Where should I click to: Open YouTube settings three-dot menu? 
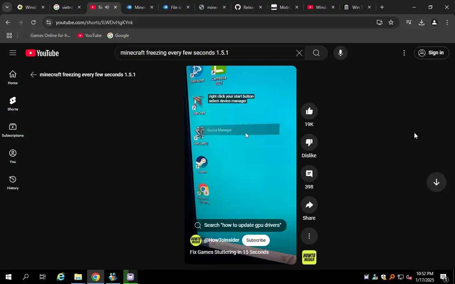[x=404, y=53]
